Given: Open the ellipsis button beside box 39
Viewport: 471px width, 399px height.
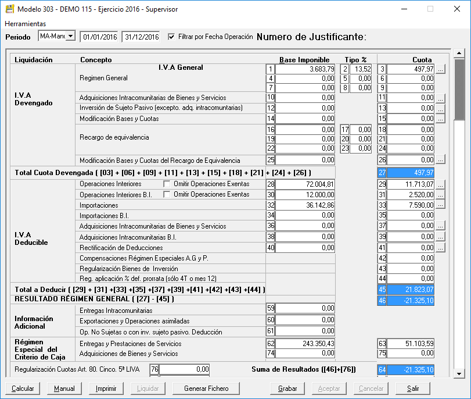Looking at the screenshot, I should coord(440,237).
